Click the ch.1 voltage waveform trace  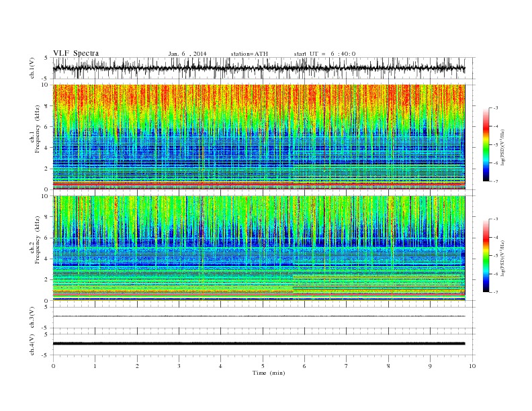click(259, 68)
